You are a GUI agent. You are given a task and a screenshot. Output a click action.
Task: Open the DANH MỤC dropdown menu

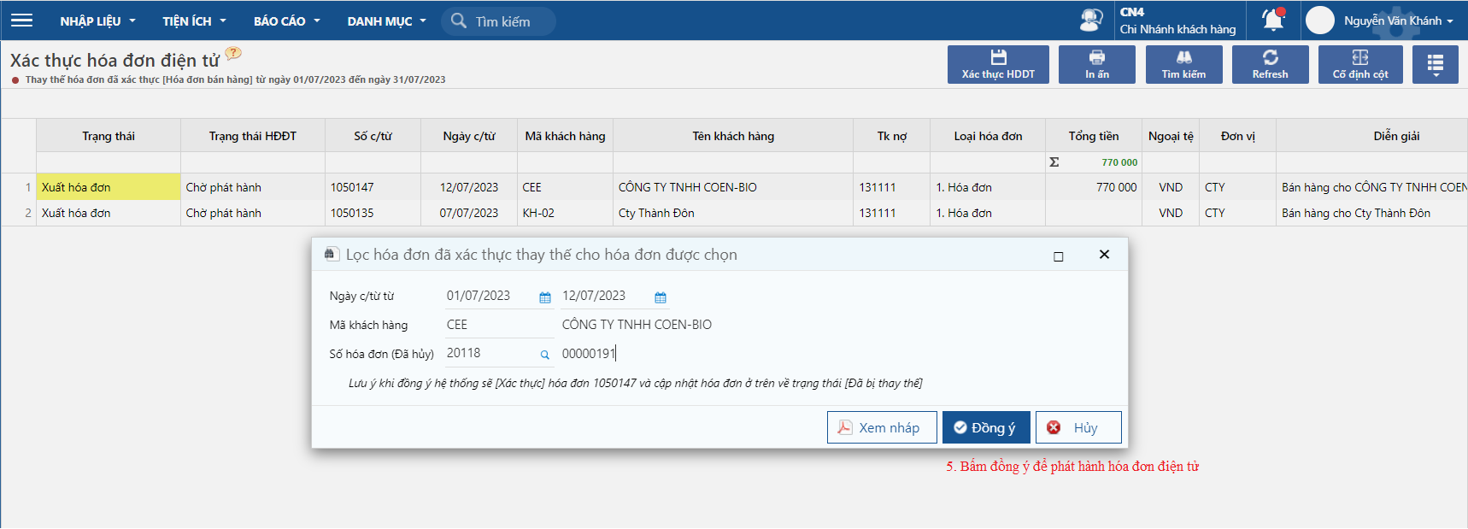pos(386,21)
